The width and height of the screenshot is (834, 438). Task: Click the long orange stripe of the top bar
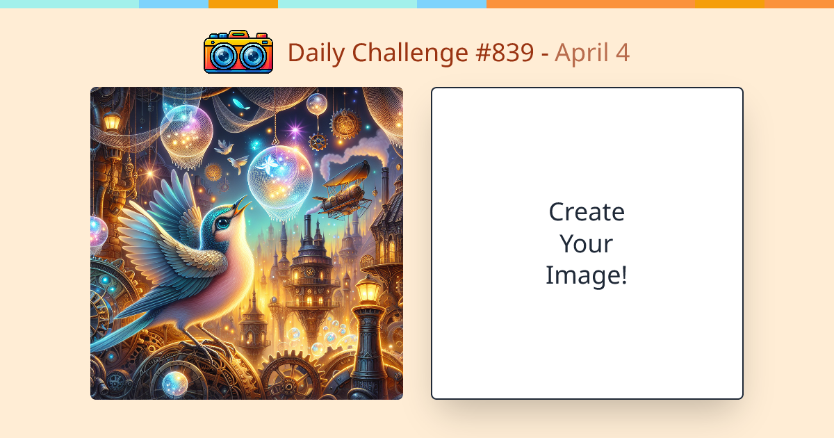(591, 4)
